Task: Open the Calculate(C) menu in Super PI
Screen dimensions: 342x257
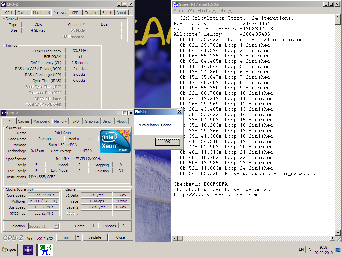Action: (x=184, y=11)
